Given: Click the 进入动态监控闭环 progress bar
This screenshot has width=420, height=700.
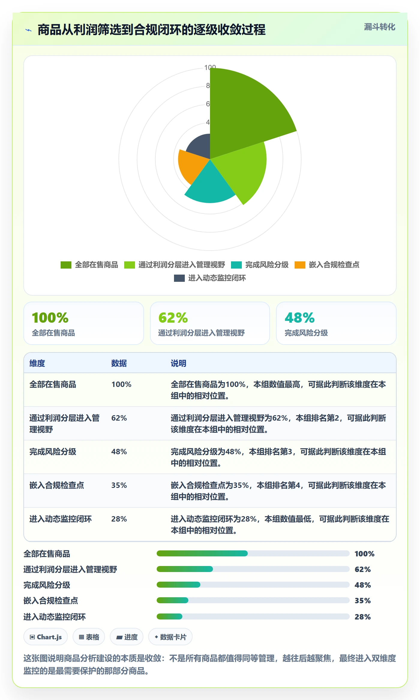Looking at the screenshot, I should (x=253, y=616).
